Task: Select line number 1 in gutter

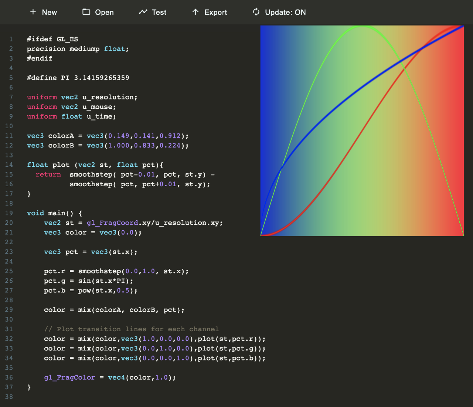Action: (11, 39)
